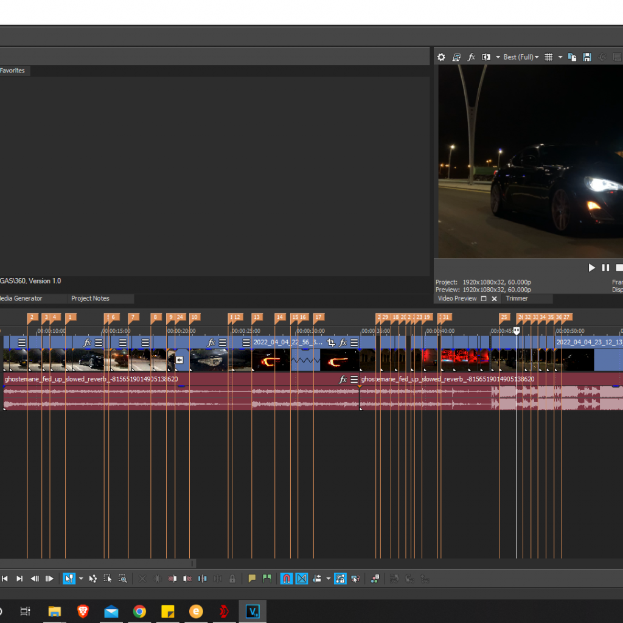Go to start of project
623x623 pixels.
(5, 579)
